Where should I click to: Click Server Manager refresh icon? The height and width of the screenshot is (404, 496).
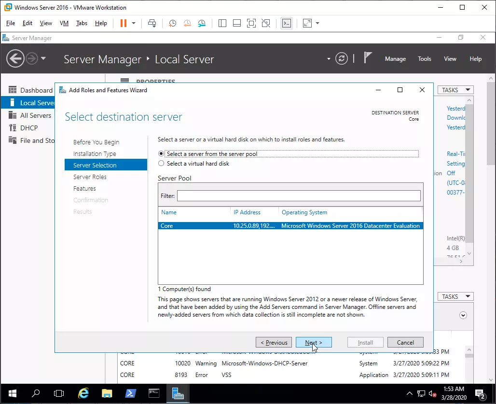point(341,58)
